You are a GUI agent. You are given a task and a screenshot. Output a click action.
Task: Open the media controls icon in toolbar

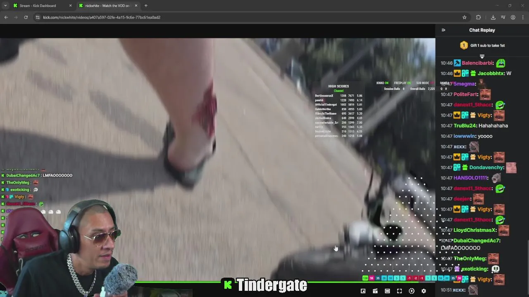coord(503,17)
